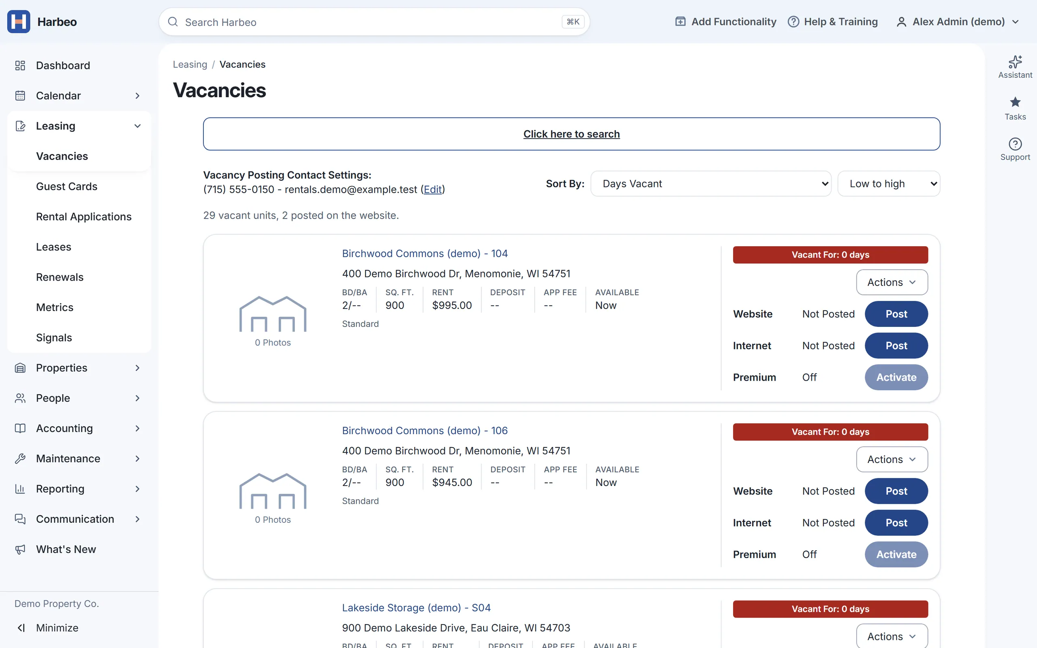Expand the Calendar menu chevron
1037x648 pixels.
point(138,96)
